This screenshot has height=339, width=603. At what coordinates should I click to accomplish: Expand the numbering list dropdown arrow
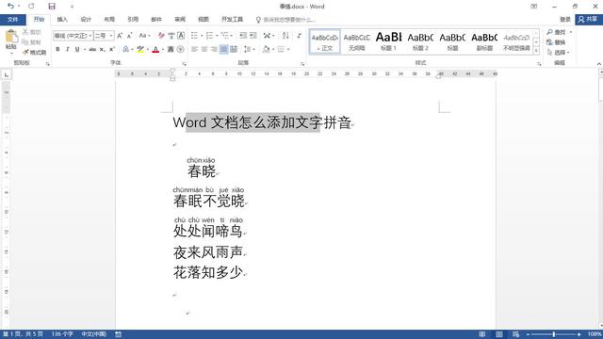(217, 36)
